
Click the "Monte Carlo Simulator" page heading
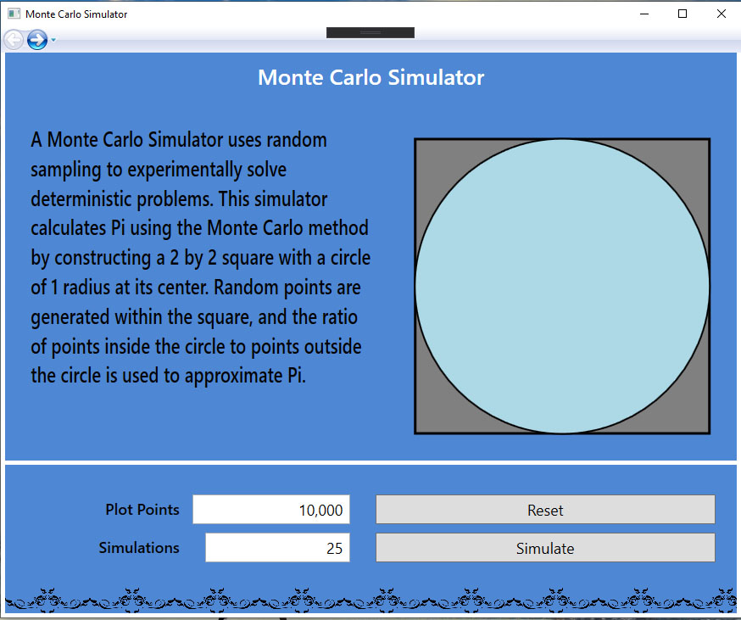point(370,77)
